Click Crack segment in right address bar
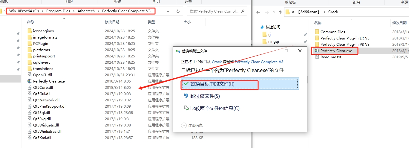 pos(333,12)
